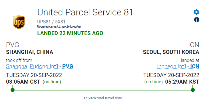This screenshot has width=203, height=103.
Task: Click Upgrade account to see tail number
Action: 59,26
